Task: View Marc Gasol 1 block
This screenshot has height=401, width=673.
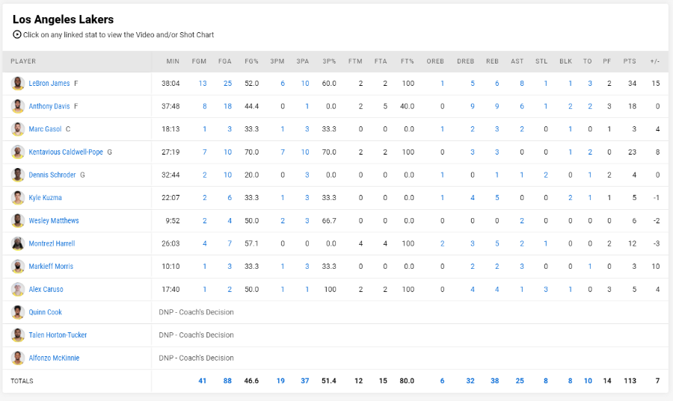Action: [x=571, y=129]
